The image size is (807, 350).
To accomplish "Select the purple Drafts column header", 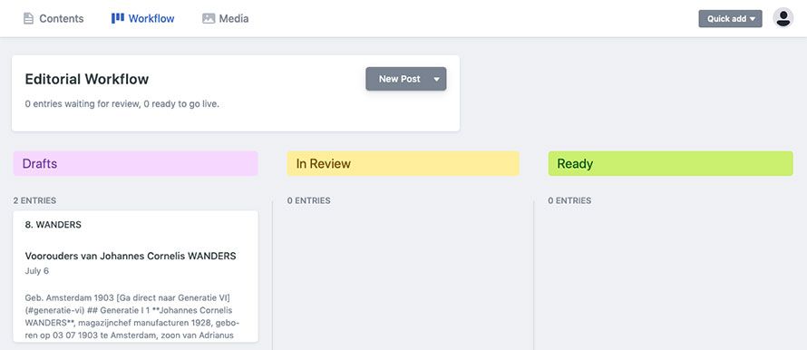I will point(135,164).
